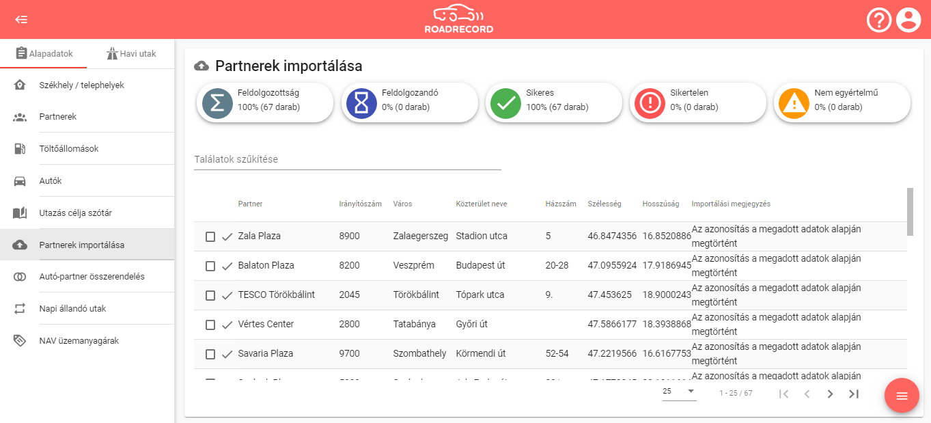Click the cloud upload icon beside page title
Viewport: 931px width, 423px height.
pos(202,66)
